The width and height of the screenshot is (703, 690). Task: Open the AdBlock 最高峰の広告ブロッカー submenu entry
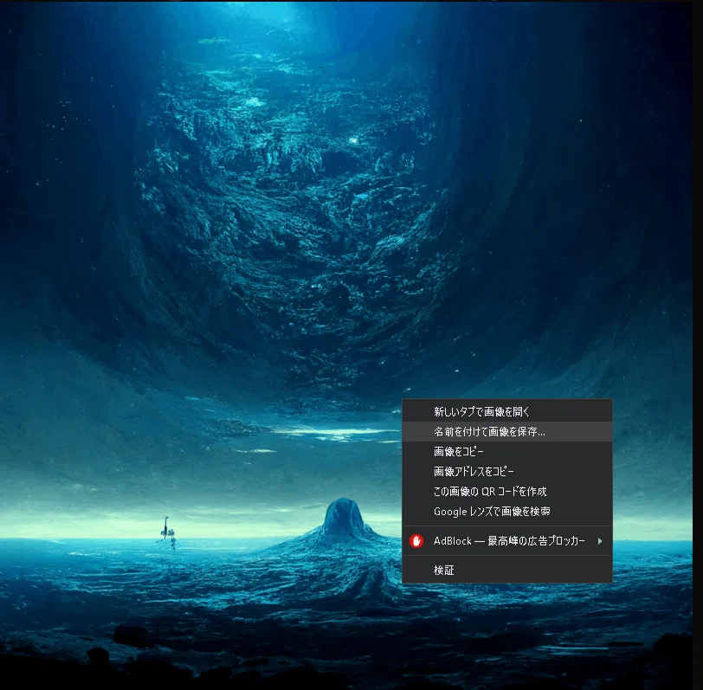click(x=507, y=541)
